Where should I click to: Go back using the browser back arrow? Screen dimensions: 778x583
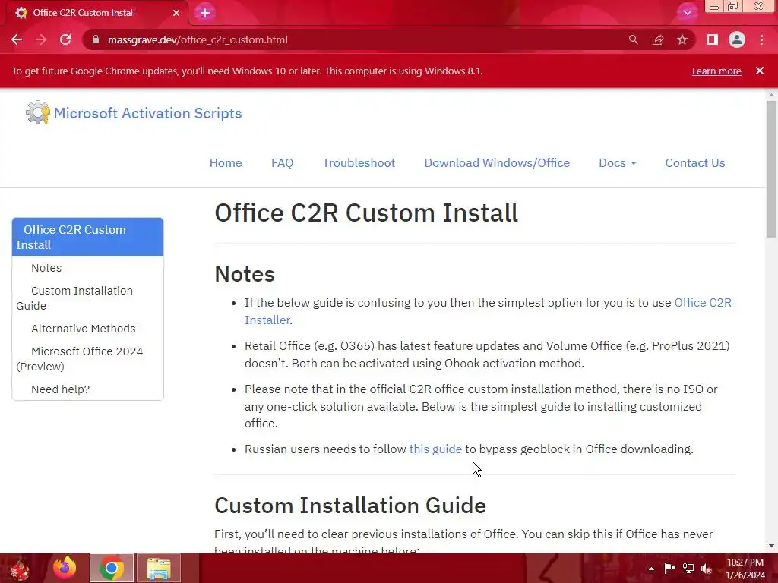17,39
